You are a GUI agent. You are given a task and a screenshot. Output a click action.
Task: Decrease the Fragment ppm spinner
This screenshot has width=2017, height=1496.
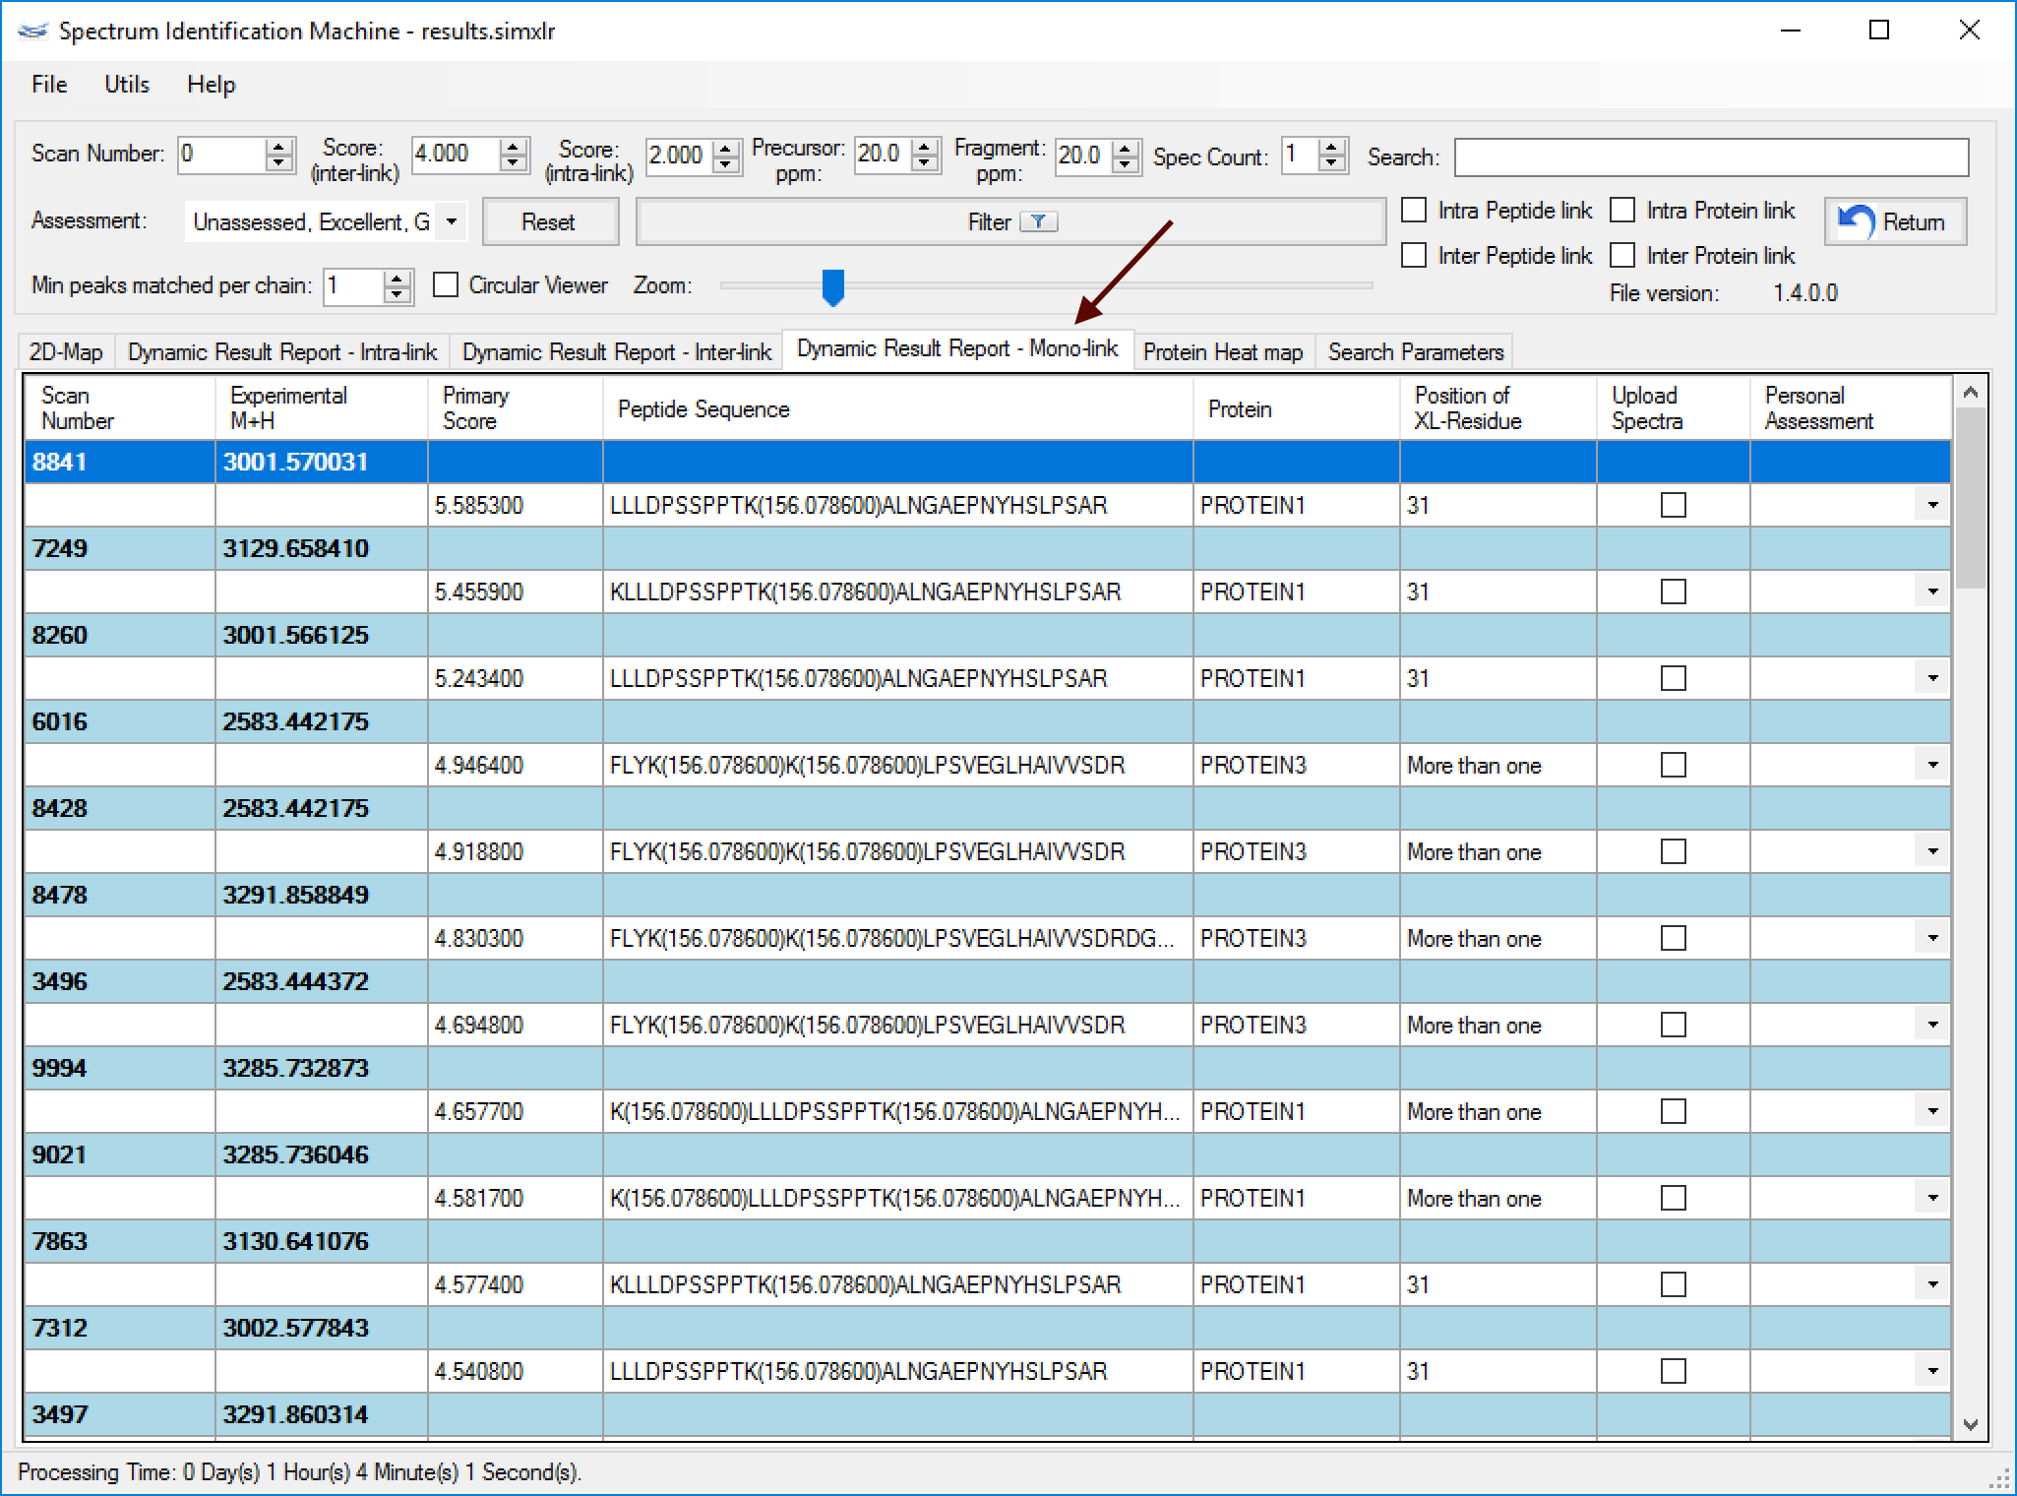pos(1126,164)
